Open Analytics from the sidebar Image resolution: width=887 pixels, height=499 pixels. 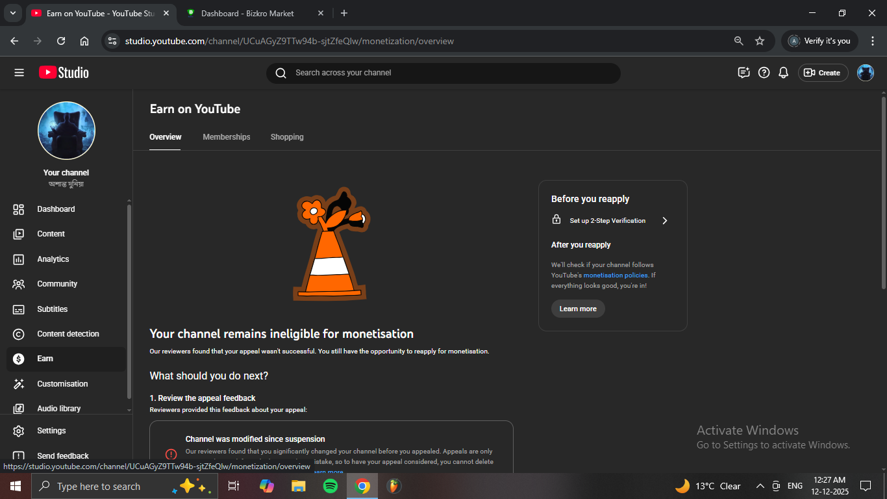pyautogui.click(x=53, y=259)
